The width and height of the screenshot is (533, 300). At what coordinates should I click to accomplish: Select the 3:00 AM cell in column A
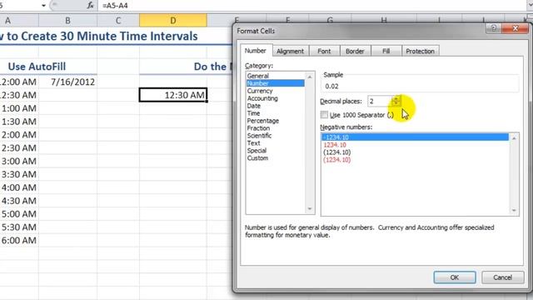click(x=19, y=161)
